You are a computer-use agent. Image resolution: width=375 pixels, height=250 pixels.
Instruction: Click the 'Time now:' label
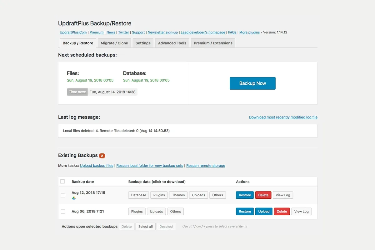click(77, 92)
